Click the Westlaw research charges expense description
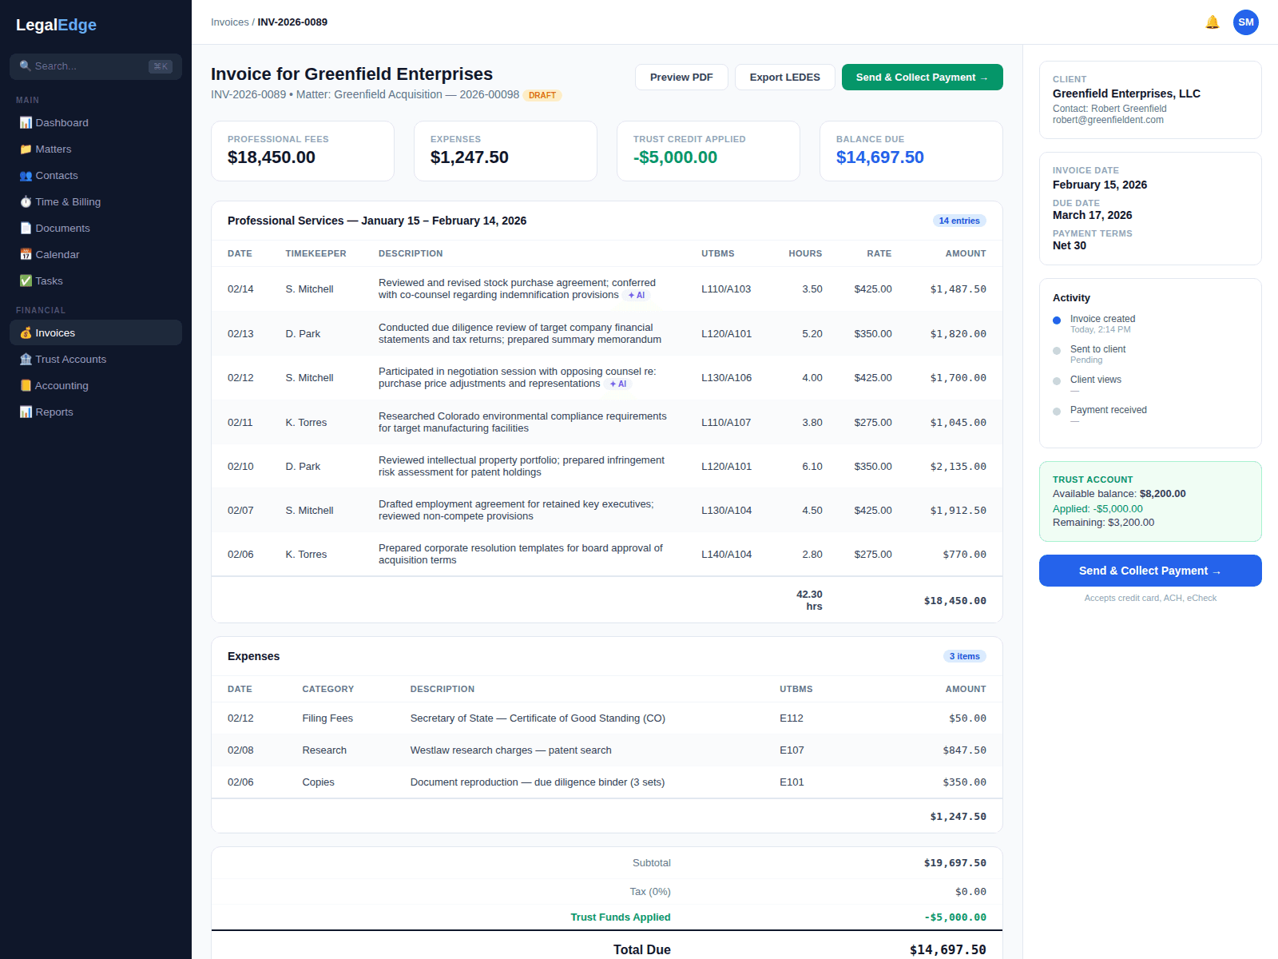Image resolution: width=1278 pixels, height=959 pixels. click(511, 750)
